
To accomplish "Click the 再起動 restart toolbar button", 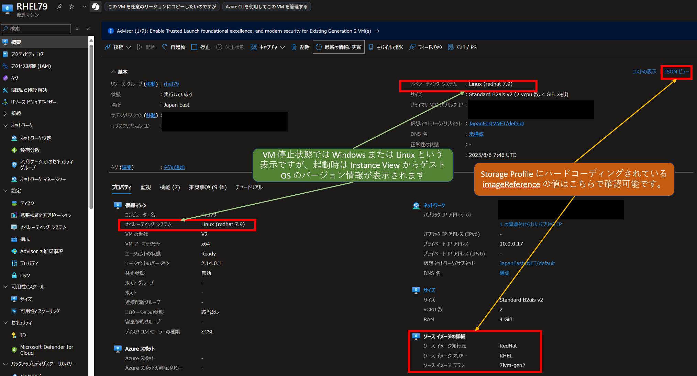I will tap(174, 47).
